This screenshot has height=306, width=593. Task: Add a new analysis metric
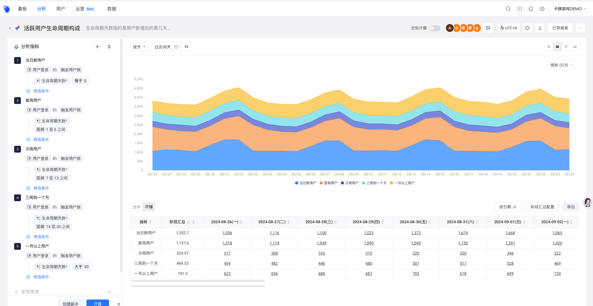point(97,47)
